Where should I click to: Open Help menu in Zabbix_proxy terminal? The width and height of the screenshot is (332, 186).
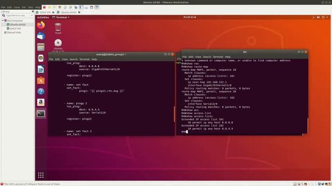tap(94, 59)
